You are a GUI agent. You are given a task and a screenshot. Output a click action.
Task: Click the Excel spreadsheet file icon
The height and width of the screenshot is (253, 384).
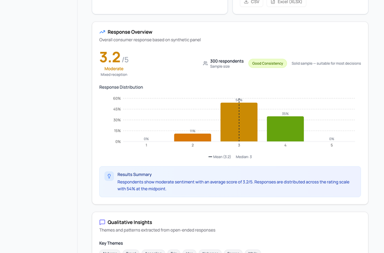click(273, 2)
